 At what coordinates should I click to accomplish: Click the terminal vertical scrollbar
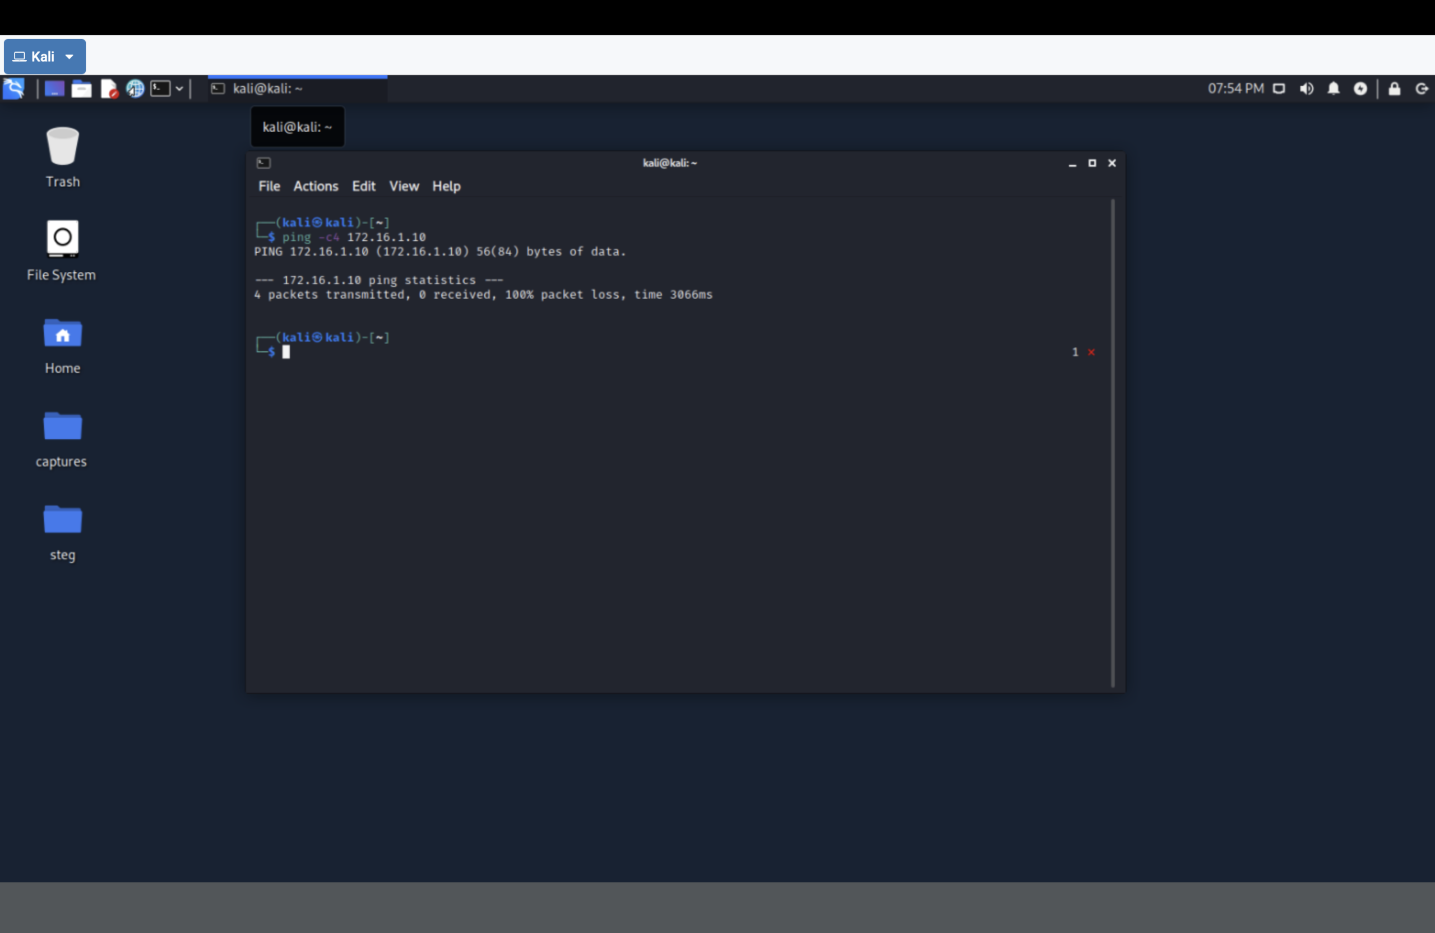(1113, 443)
